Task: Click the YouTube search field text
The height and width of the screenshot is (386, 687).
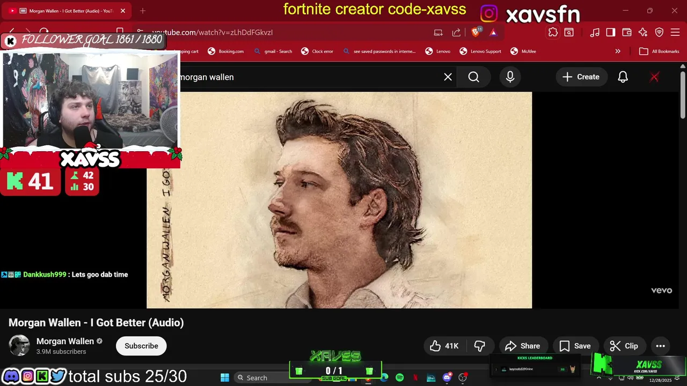Action: click(x=207, y=77)
